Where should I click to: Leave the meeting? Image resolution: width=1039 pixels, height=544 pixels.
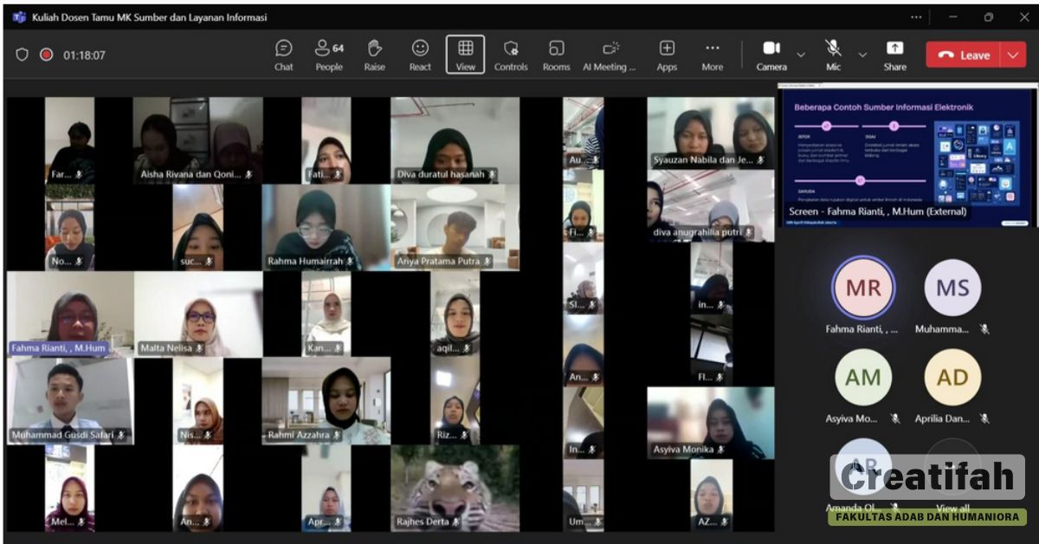coord(964,55)
